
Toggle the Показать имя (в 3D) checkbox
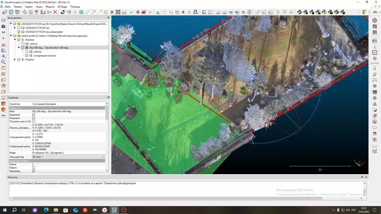click(33, 121)
